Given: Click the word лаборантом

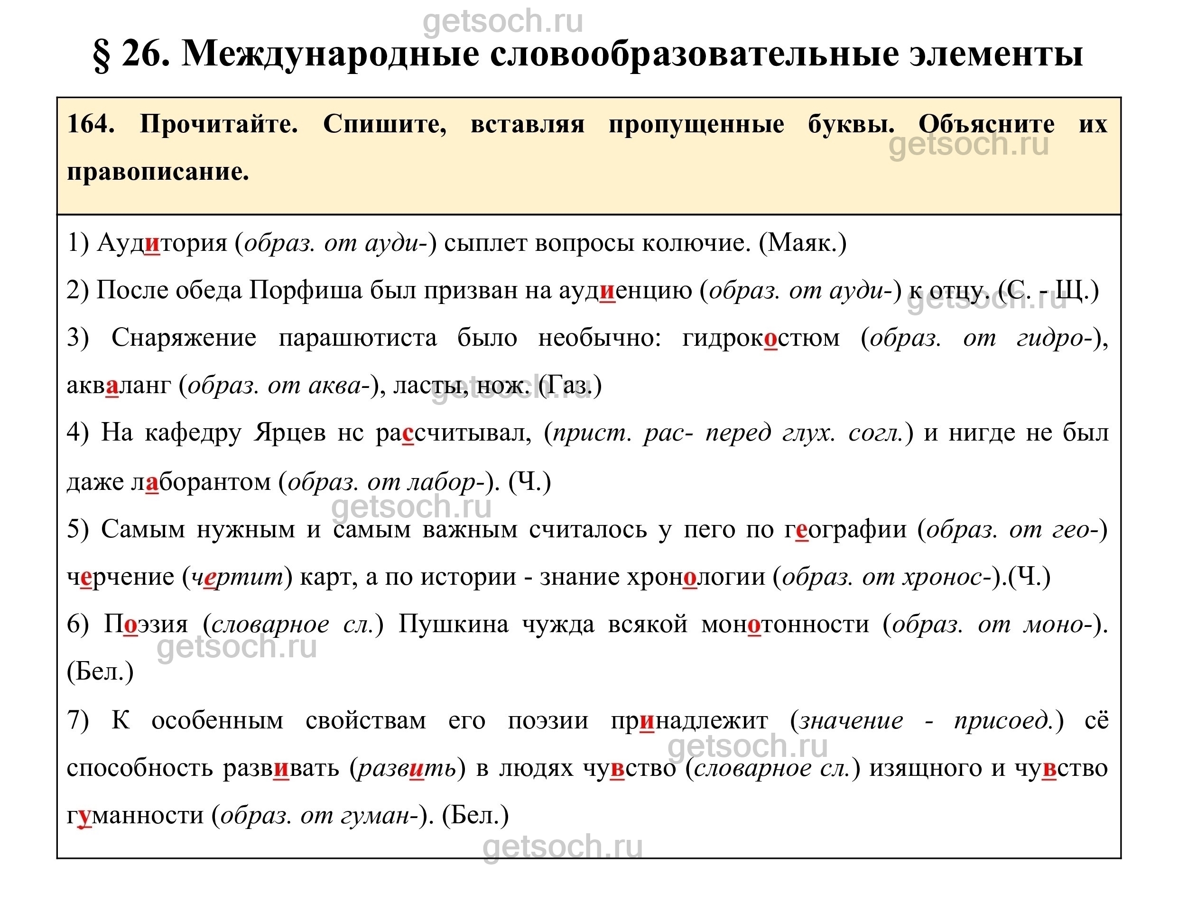Looking at the screenshot, I should tap(202, 482).
